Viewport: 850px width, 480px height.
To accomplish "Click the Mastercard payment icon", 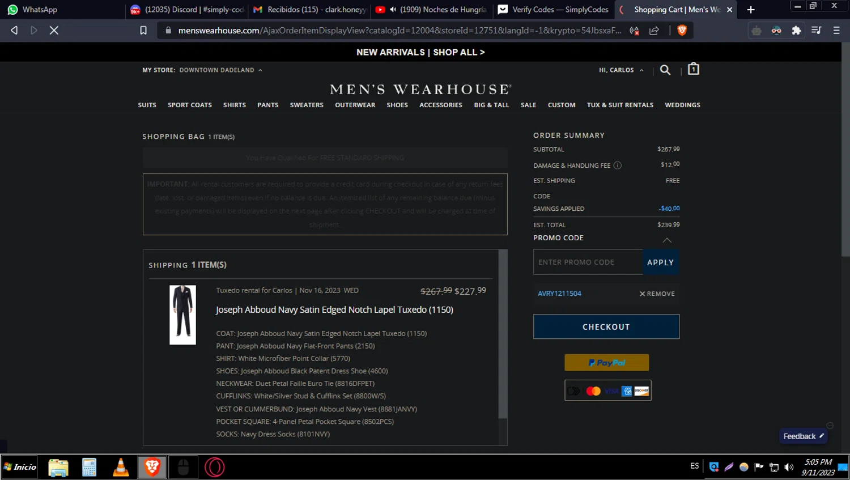I will click(593, 391).
